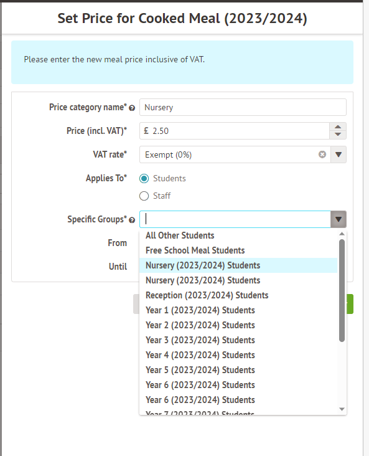Select the Students radio button
The width and height of the screenshot is (369, 456).
[144, 179]
